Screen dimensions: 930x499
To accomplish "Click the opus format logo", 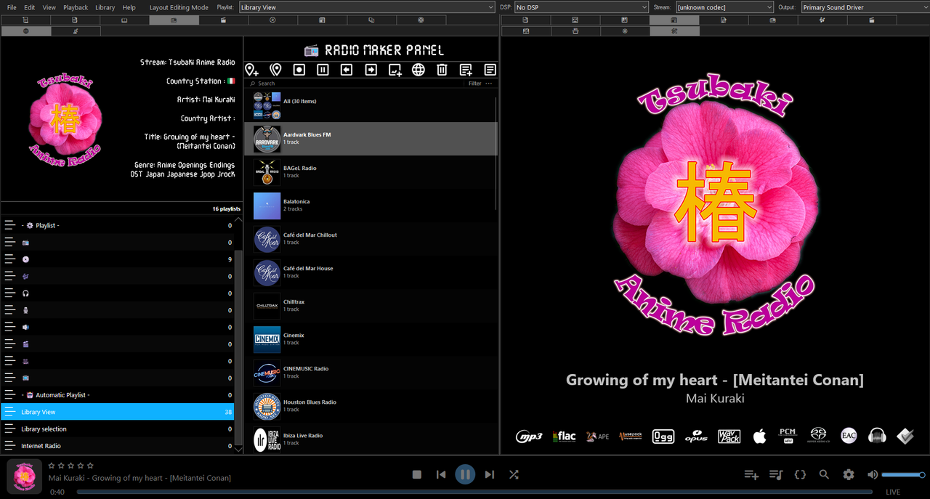I will click(696, 437).
